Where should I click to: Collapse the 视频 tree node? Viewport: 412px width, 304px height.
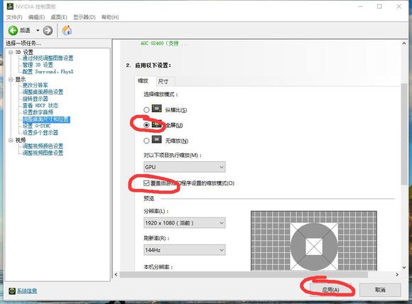click(11, 140)
